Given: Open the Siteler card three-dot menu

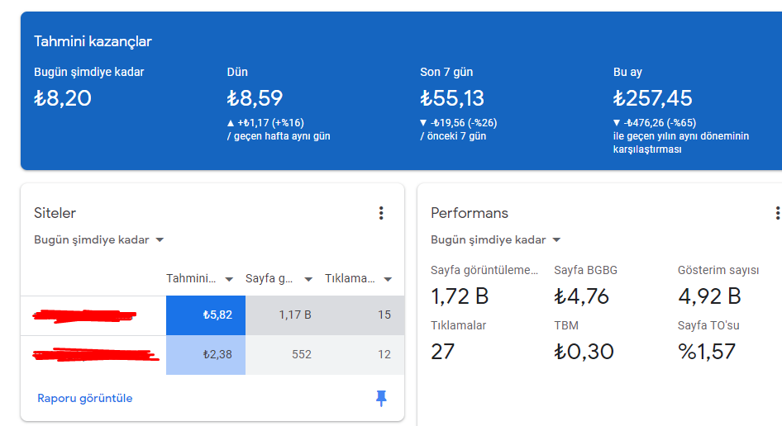Looking at the screenshot, I should (381, 213).
